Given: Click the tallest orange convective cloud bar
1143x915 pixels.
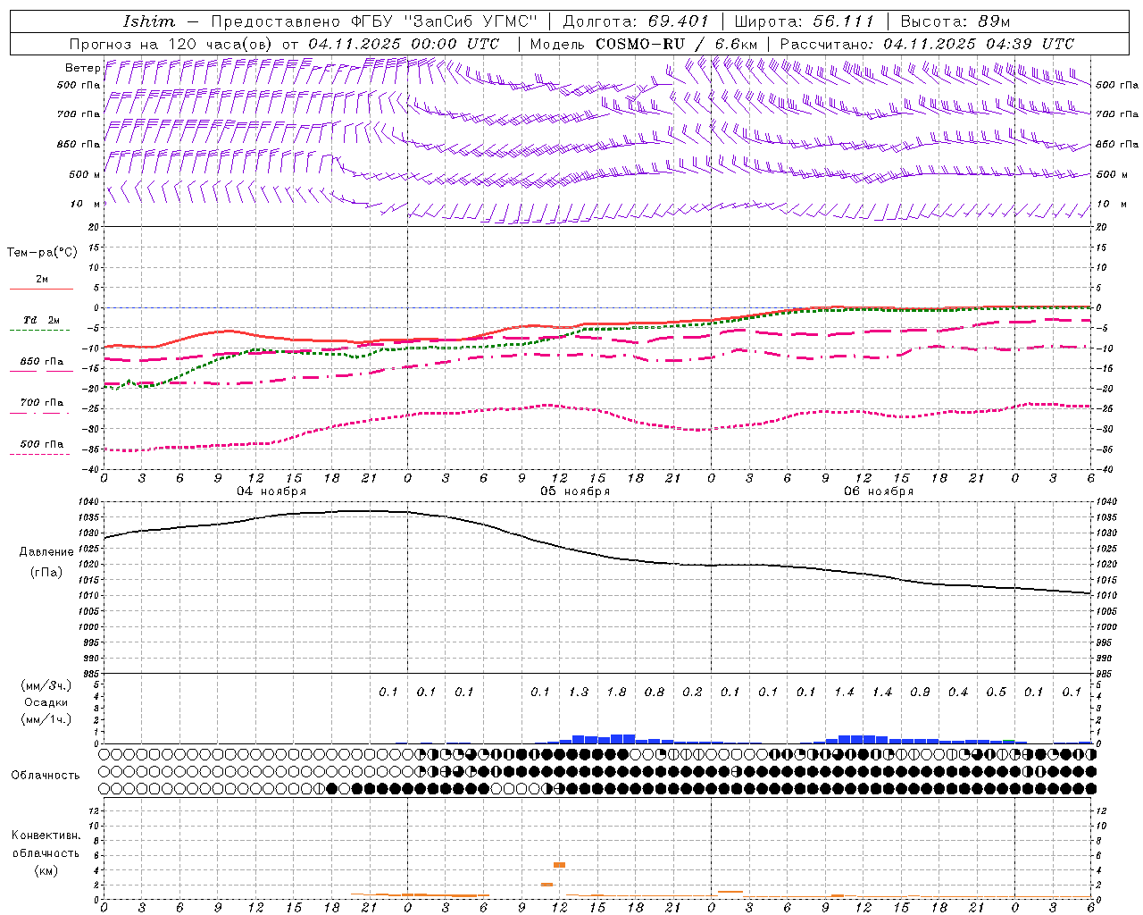Looking at the screenshot, I should pyautogui.click(x=560, y=865).
